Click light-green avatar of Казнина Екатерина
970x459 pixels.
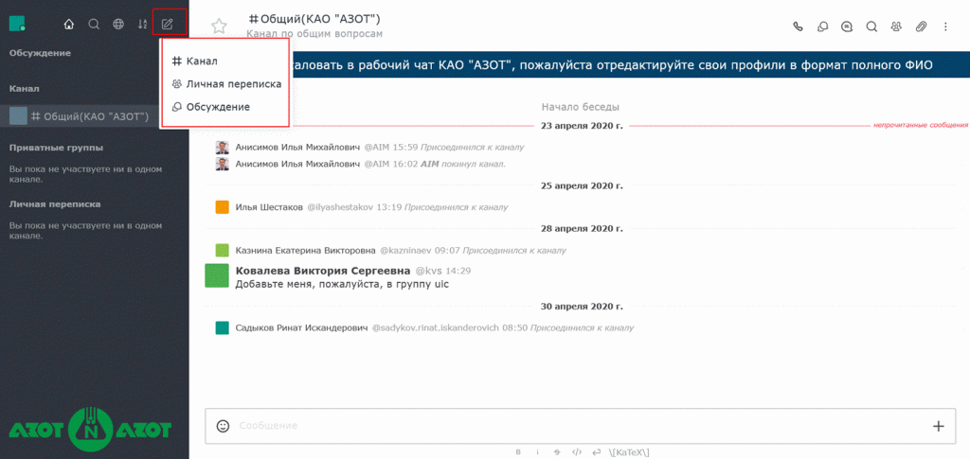click(222, 250)
